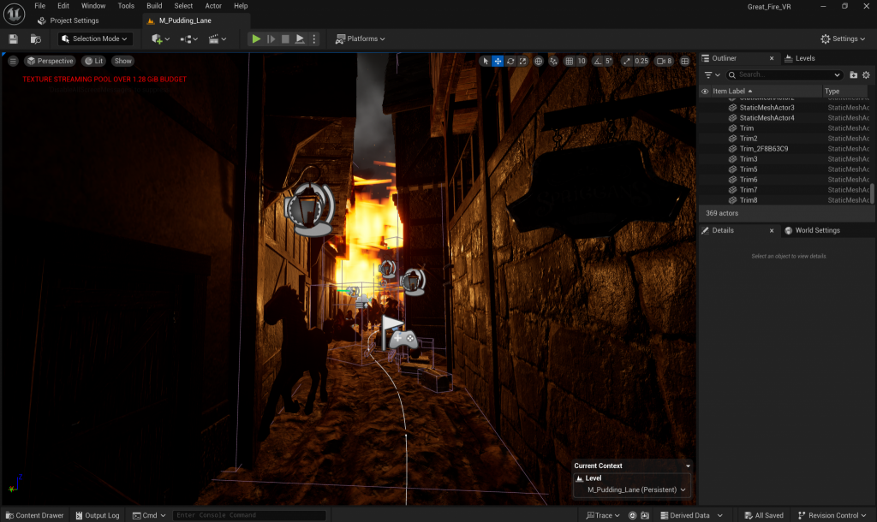Select the scale gizmo tool
Viewport: 877px width, 522px height.
click(x=523, y=61)
